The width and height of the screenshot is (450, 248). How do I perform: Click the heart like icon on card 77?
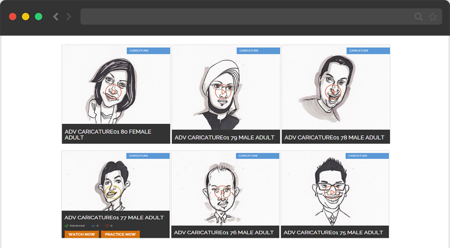(107, 226)
